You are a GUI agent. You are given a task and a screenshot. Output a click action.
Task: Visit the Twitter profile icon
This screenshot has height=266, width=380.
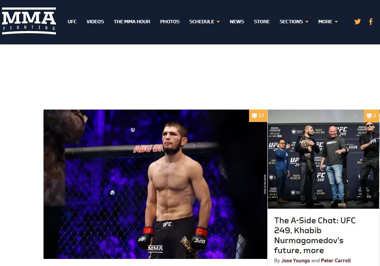[358, 22]
